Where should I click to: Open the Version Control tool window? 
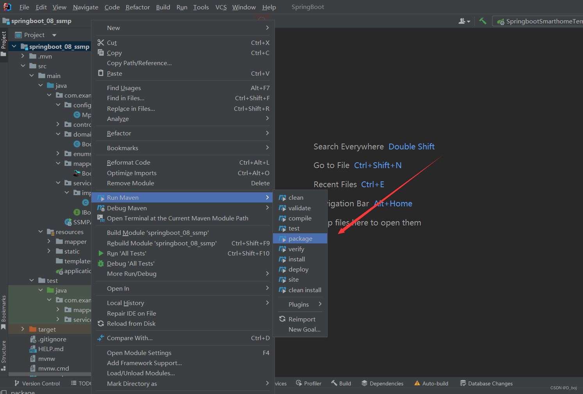(37, 383)
